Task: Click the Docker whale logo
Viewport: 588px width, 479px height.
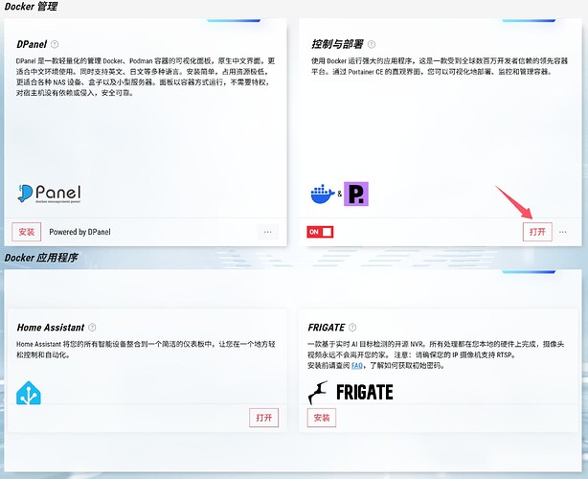Action: 323,194
